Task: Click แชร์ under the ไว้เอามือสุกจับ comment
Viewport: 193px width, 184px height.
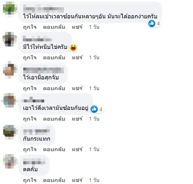Action: pos(77,88)
